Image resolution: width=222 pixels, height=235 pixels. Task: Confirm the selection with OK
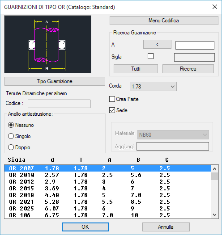pos(85,227)
